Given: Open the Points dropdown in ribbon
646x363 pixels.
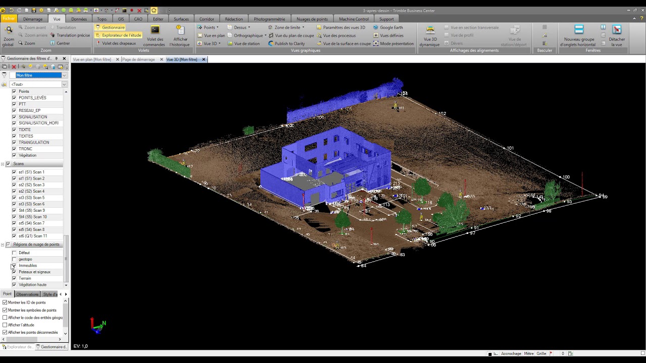Looking at the screenshot, I should pyautogui.click(x=208, y=27).
